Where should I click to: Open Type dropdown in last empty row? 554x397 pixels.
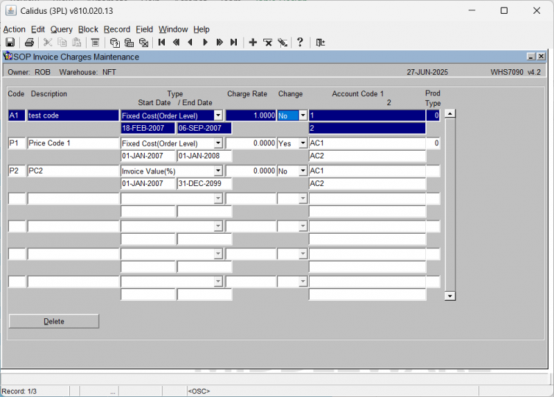(218, 281)
